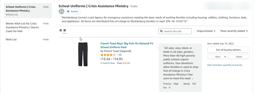Open the Unpurchased filter dropdown
262x94 pixels.
(206, 31)
